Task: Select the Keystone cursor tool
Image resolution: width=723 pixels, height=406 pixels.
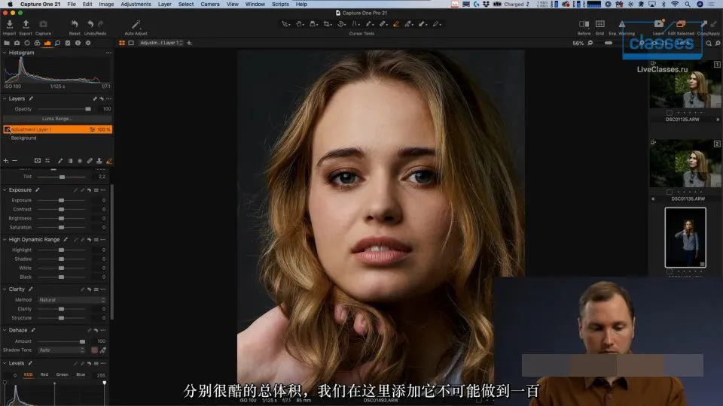Action: [x=355, y=24]
